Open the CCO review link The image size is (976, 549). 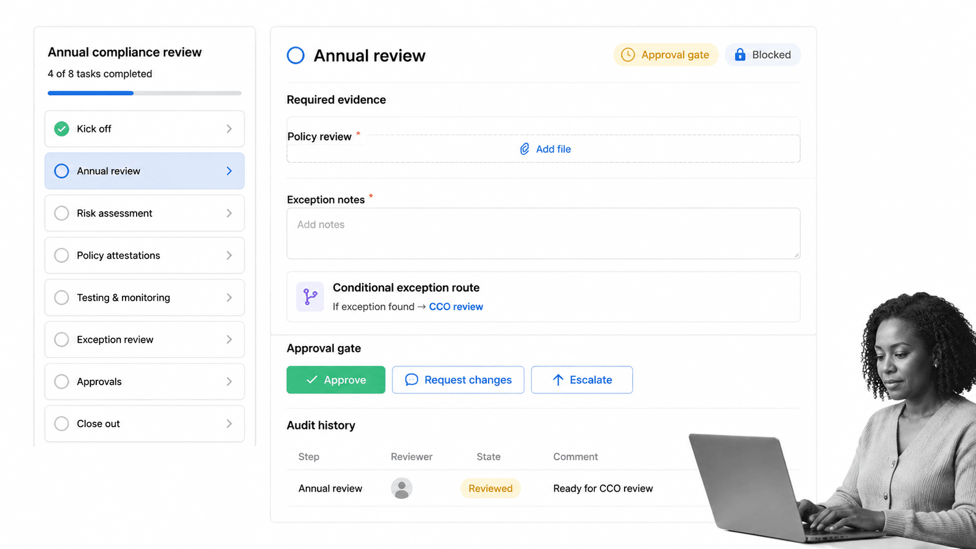[456, 307]
